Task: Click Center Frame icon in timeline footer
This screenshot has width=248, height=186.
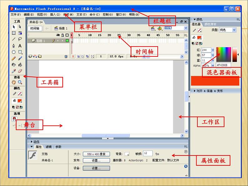Action: click(x=73, y=56)
